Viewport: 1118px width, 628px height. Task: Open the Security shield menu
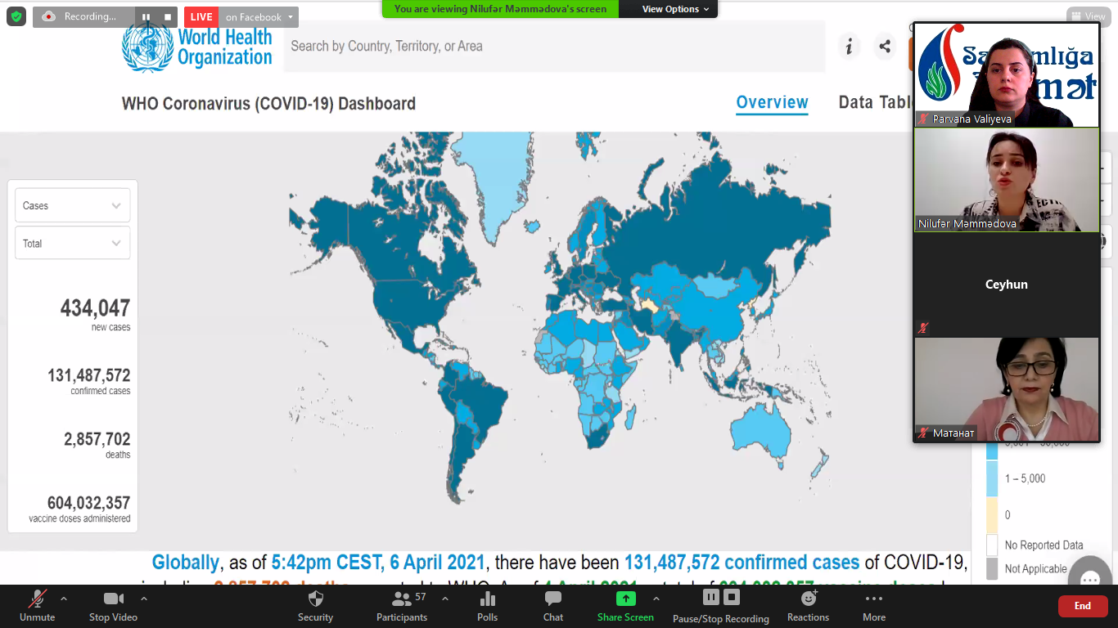click(x=315, y=606)
